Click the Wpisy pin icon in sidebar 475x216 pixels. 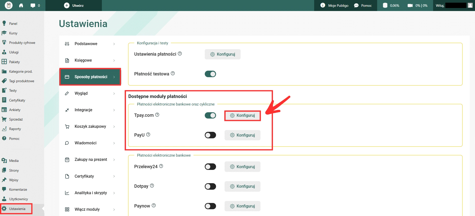[4, 180]
